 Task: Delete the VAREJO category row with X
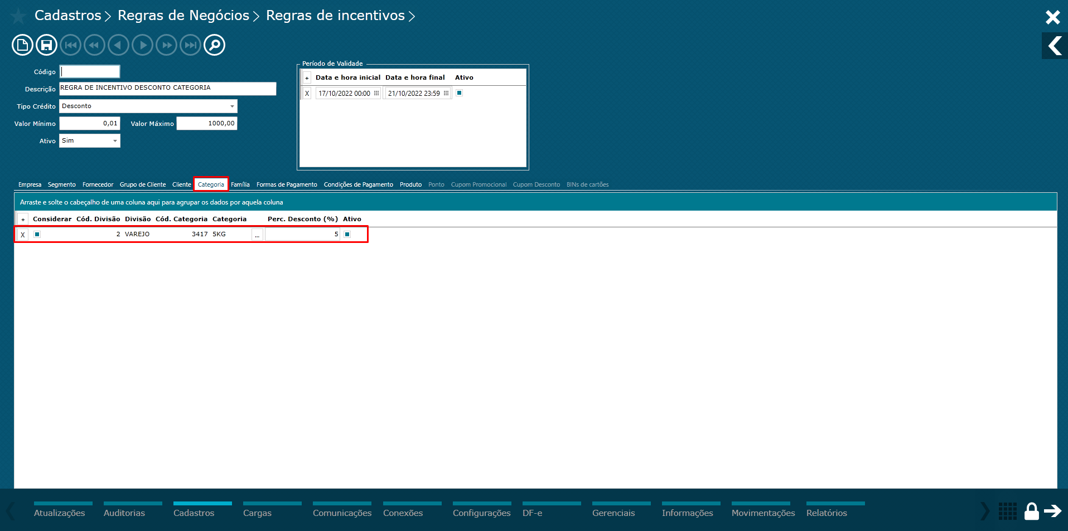coord(23,235)
